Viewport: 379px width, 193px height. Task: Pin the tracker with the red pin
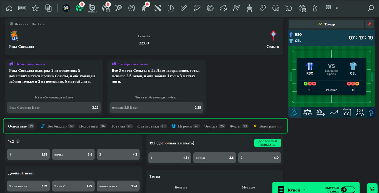[x=370, y=24]
